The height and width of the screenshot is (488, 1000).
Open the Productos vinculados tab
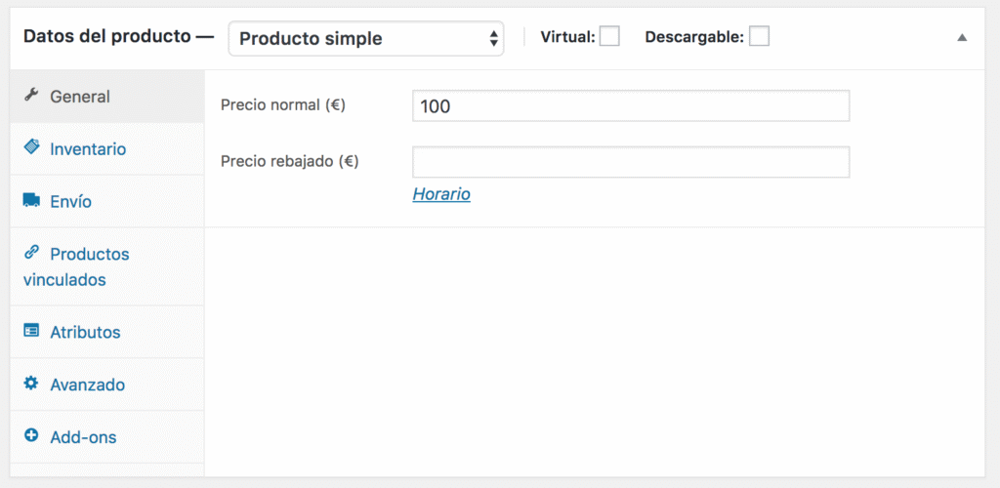(107, 266)
